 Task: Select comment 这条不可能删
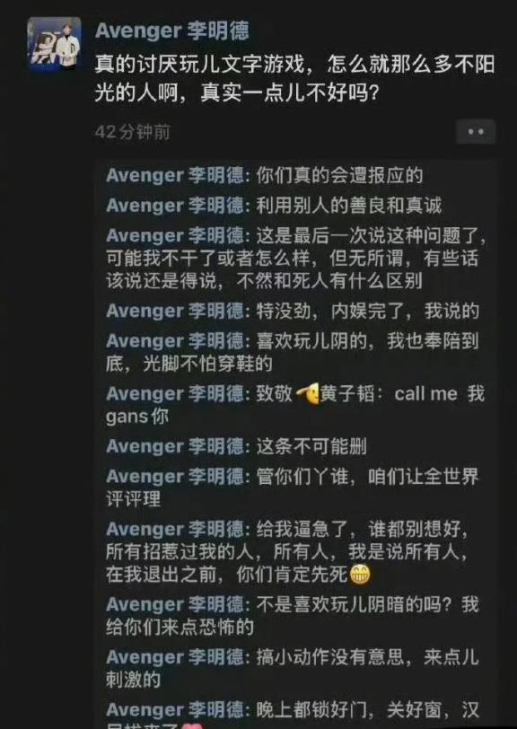(236, 447)
